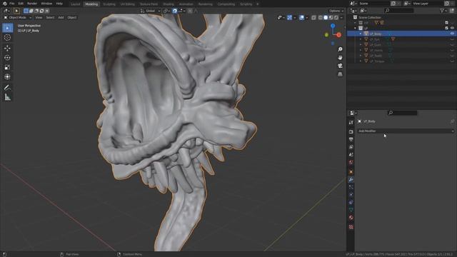Show the hidden LP_Tongue object
Screen dimensions: 457x257
452,61
